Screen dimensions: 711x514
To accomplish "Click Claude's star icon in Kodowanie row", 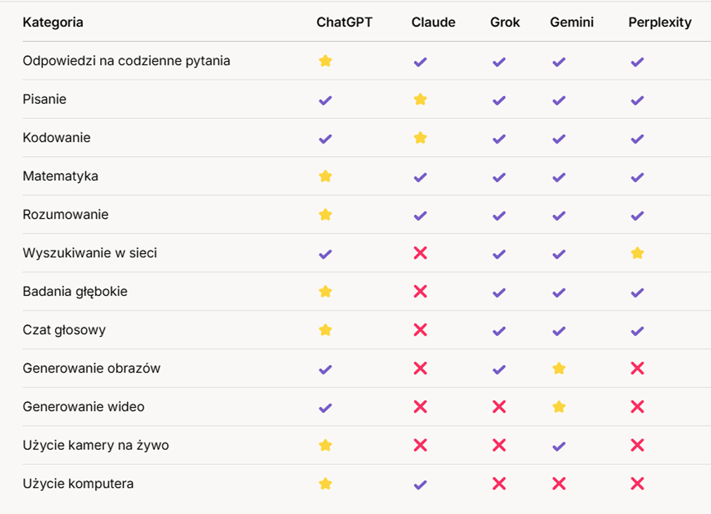I will point(420,138).
